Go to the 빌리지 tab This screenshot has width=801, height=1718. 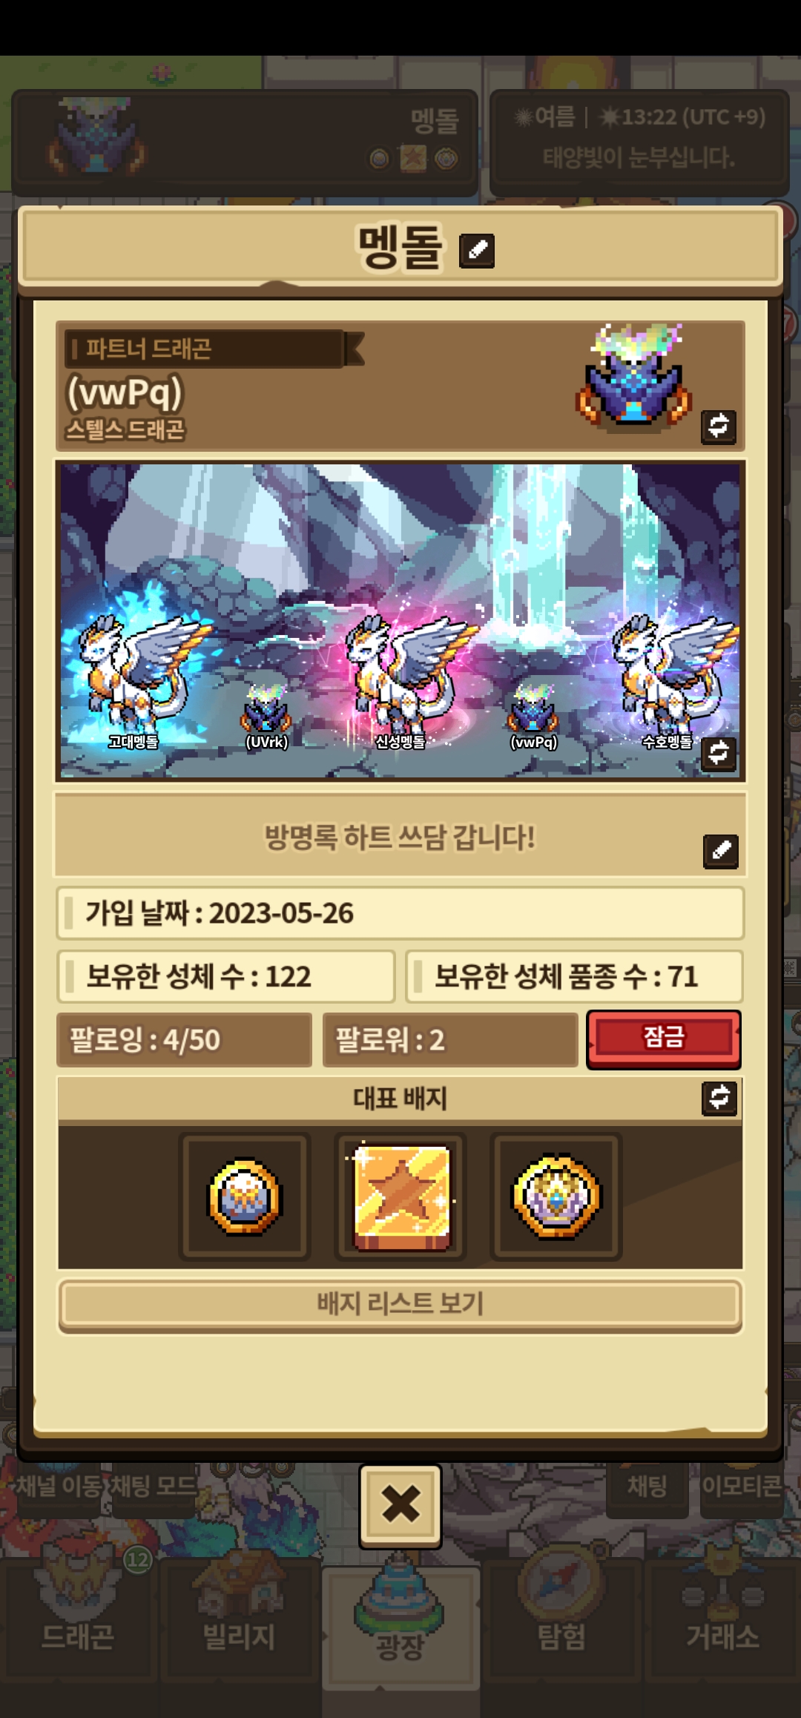[x=240, y=1617]
